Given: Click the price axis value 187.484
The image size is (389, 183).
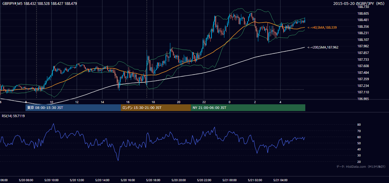Looking at the screenshot, I should [x=363, y=73].
